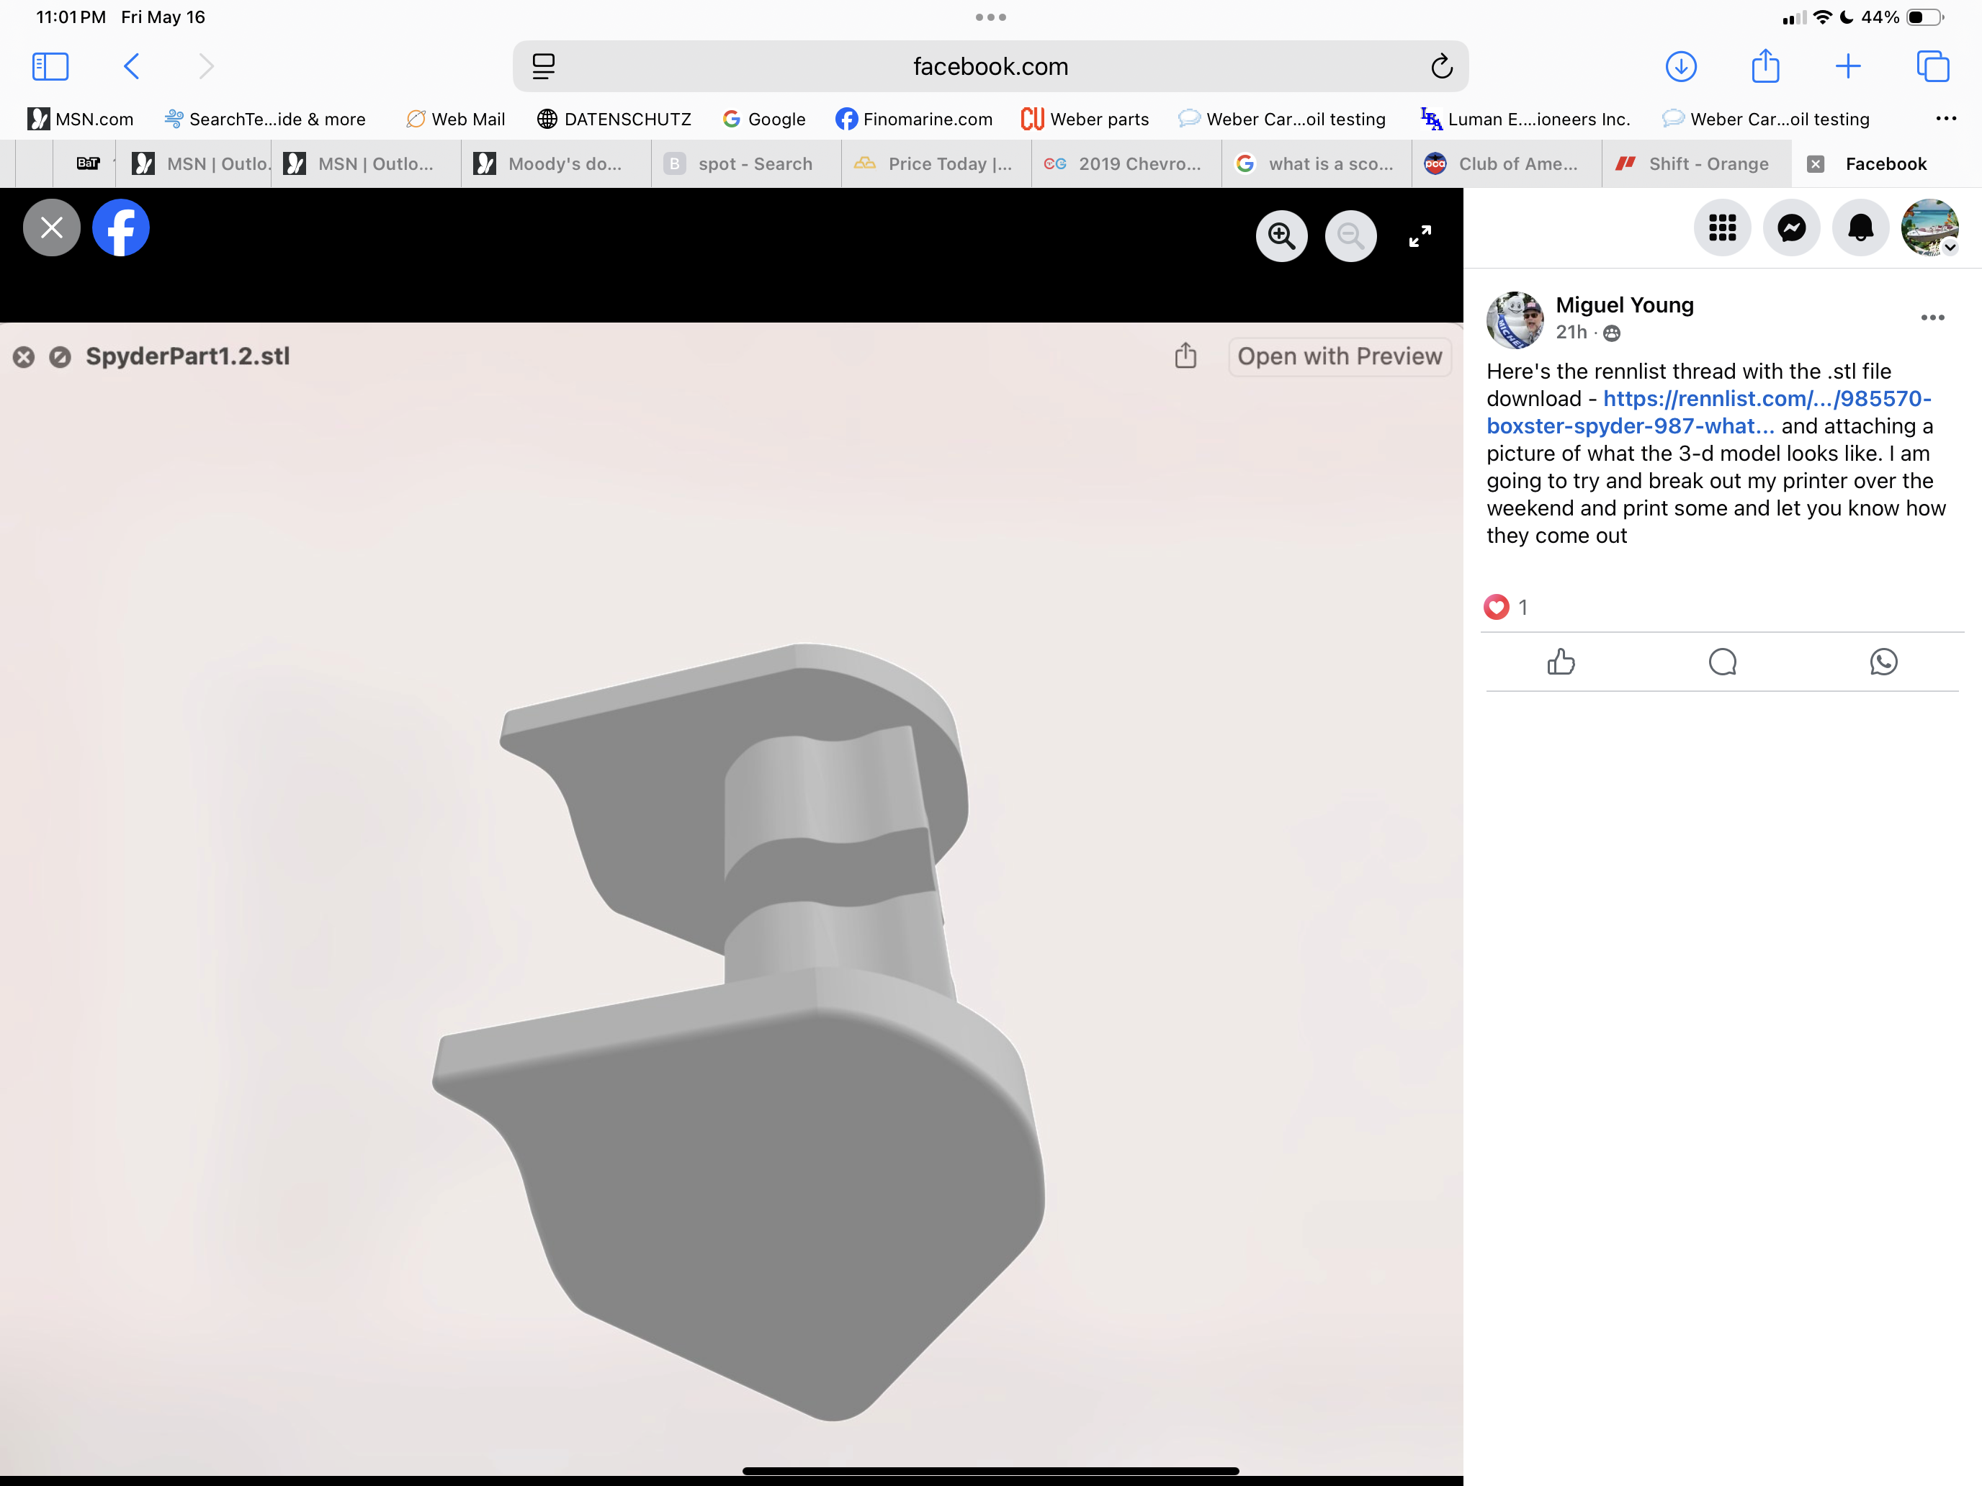The width and height of the screenshot is (1982, 1486).
Task: Open Messenger chats
Action: (x=1791, y=228)
